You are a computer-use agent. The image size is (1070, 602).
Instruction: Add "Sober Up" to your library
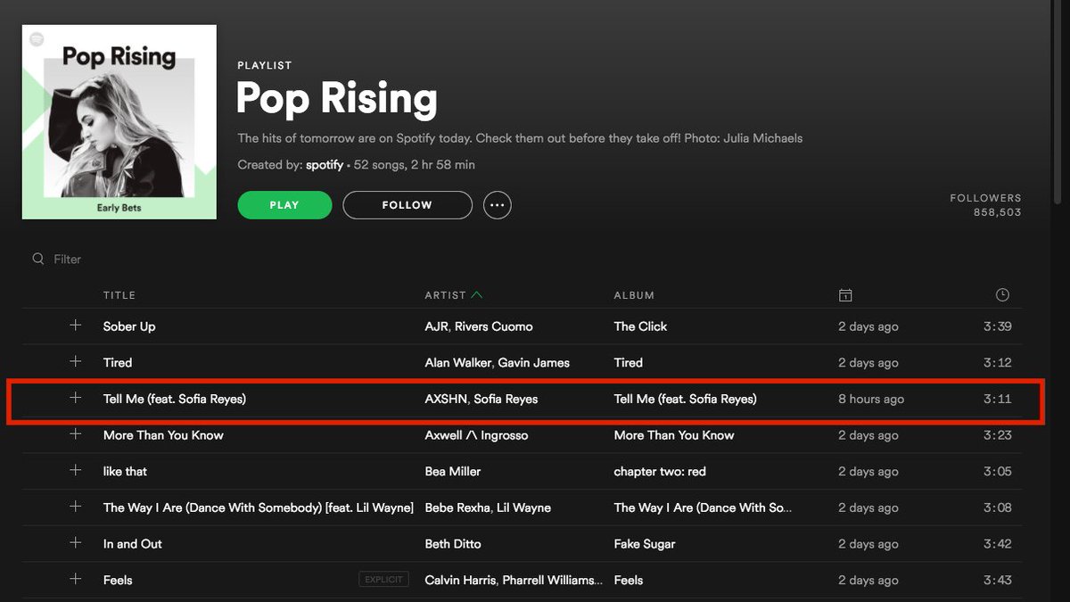(76, 326)
